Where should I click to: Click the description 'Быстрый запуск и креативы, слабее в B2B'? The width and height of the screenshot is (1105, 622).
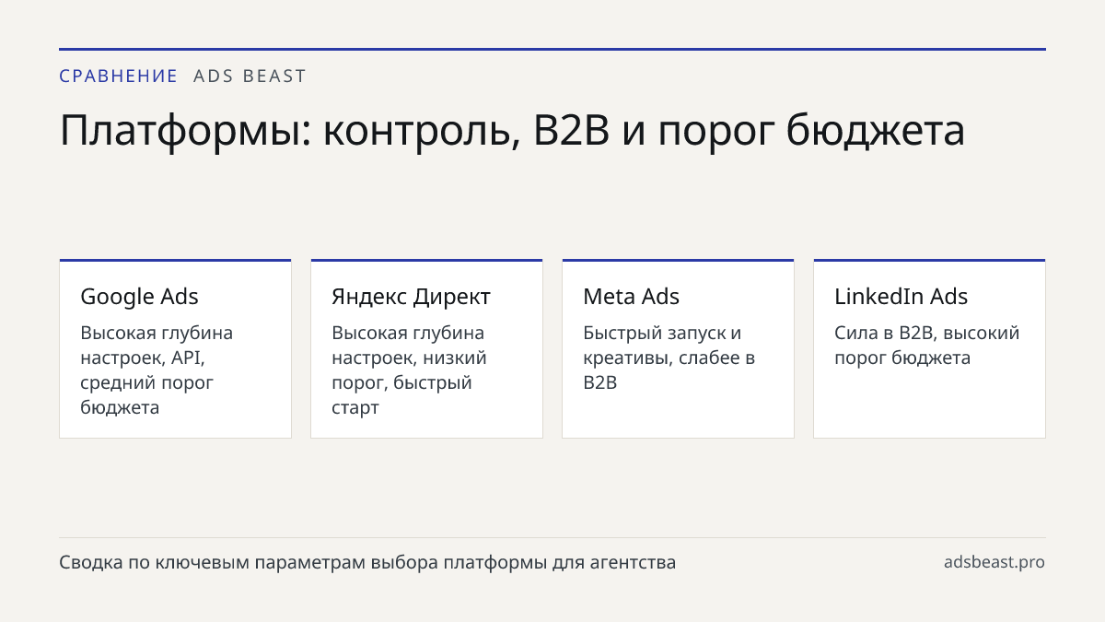tap(669, 358)
